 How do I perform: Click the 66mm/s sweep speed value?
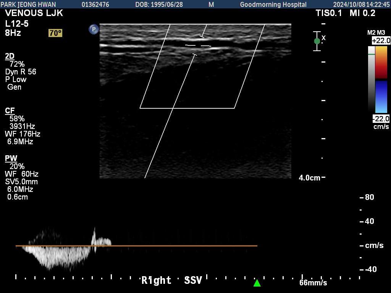coord(313,283)
